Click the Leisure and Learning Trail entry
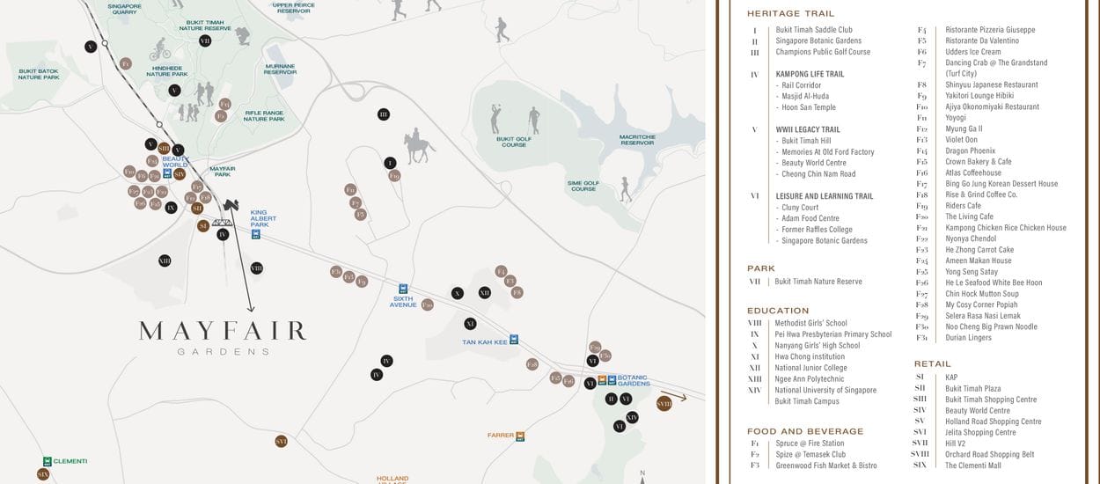 click(825, 196)
